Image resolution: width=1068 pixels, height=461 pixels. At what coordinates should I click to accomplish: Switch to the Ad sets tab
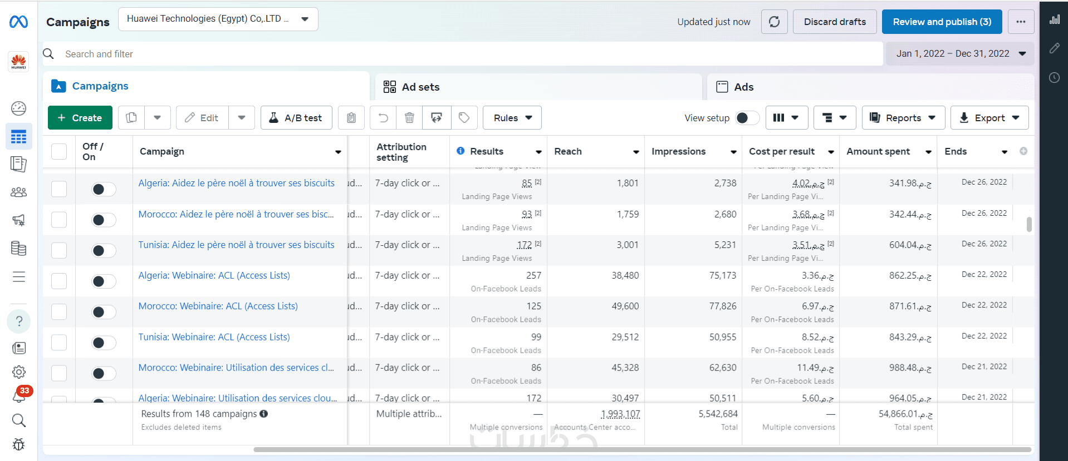coord(420,87)
